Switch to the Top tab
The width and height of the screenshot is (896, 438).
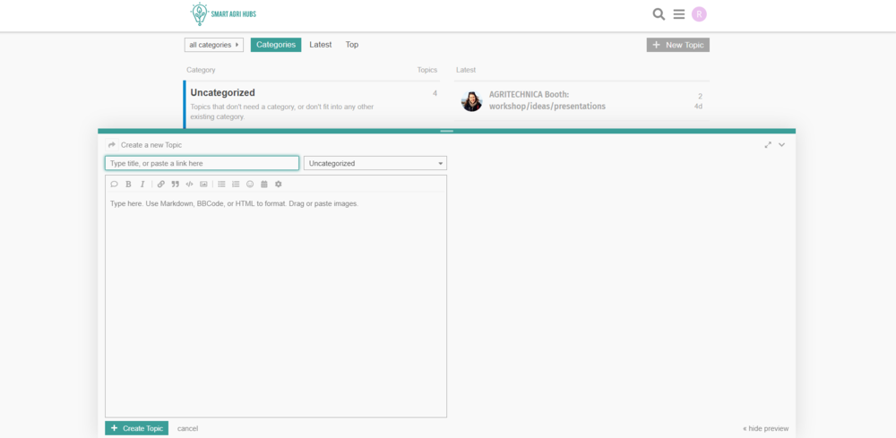pyautogui.click(x=352, y=45)
